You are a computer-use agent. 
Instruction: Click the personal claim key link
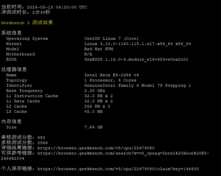118,169
